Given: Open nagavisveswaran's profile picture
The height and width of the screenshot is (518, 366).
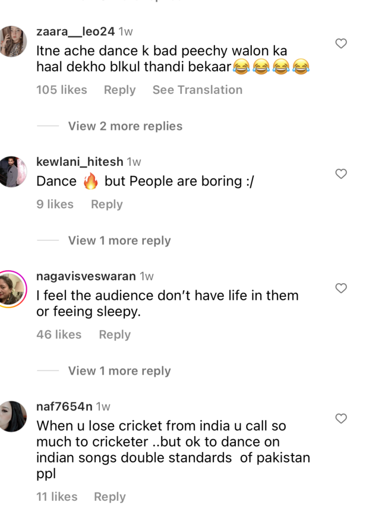Looking at the screenshot, I should point(13,290).
